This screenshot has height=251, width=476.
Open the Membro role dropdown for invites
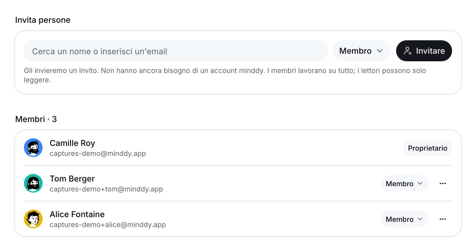tap(362, 51)
